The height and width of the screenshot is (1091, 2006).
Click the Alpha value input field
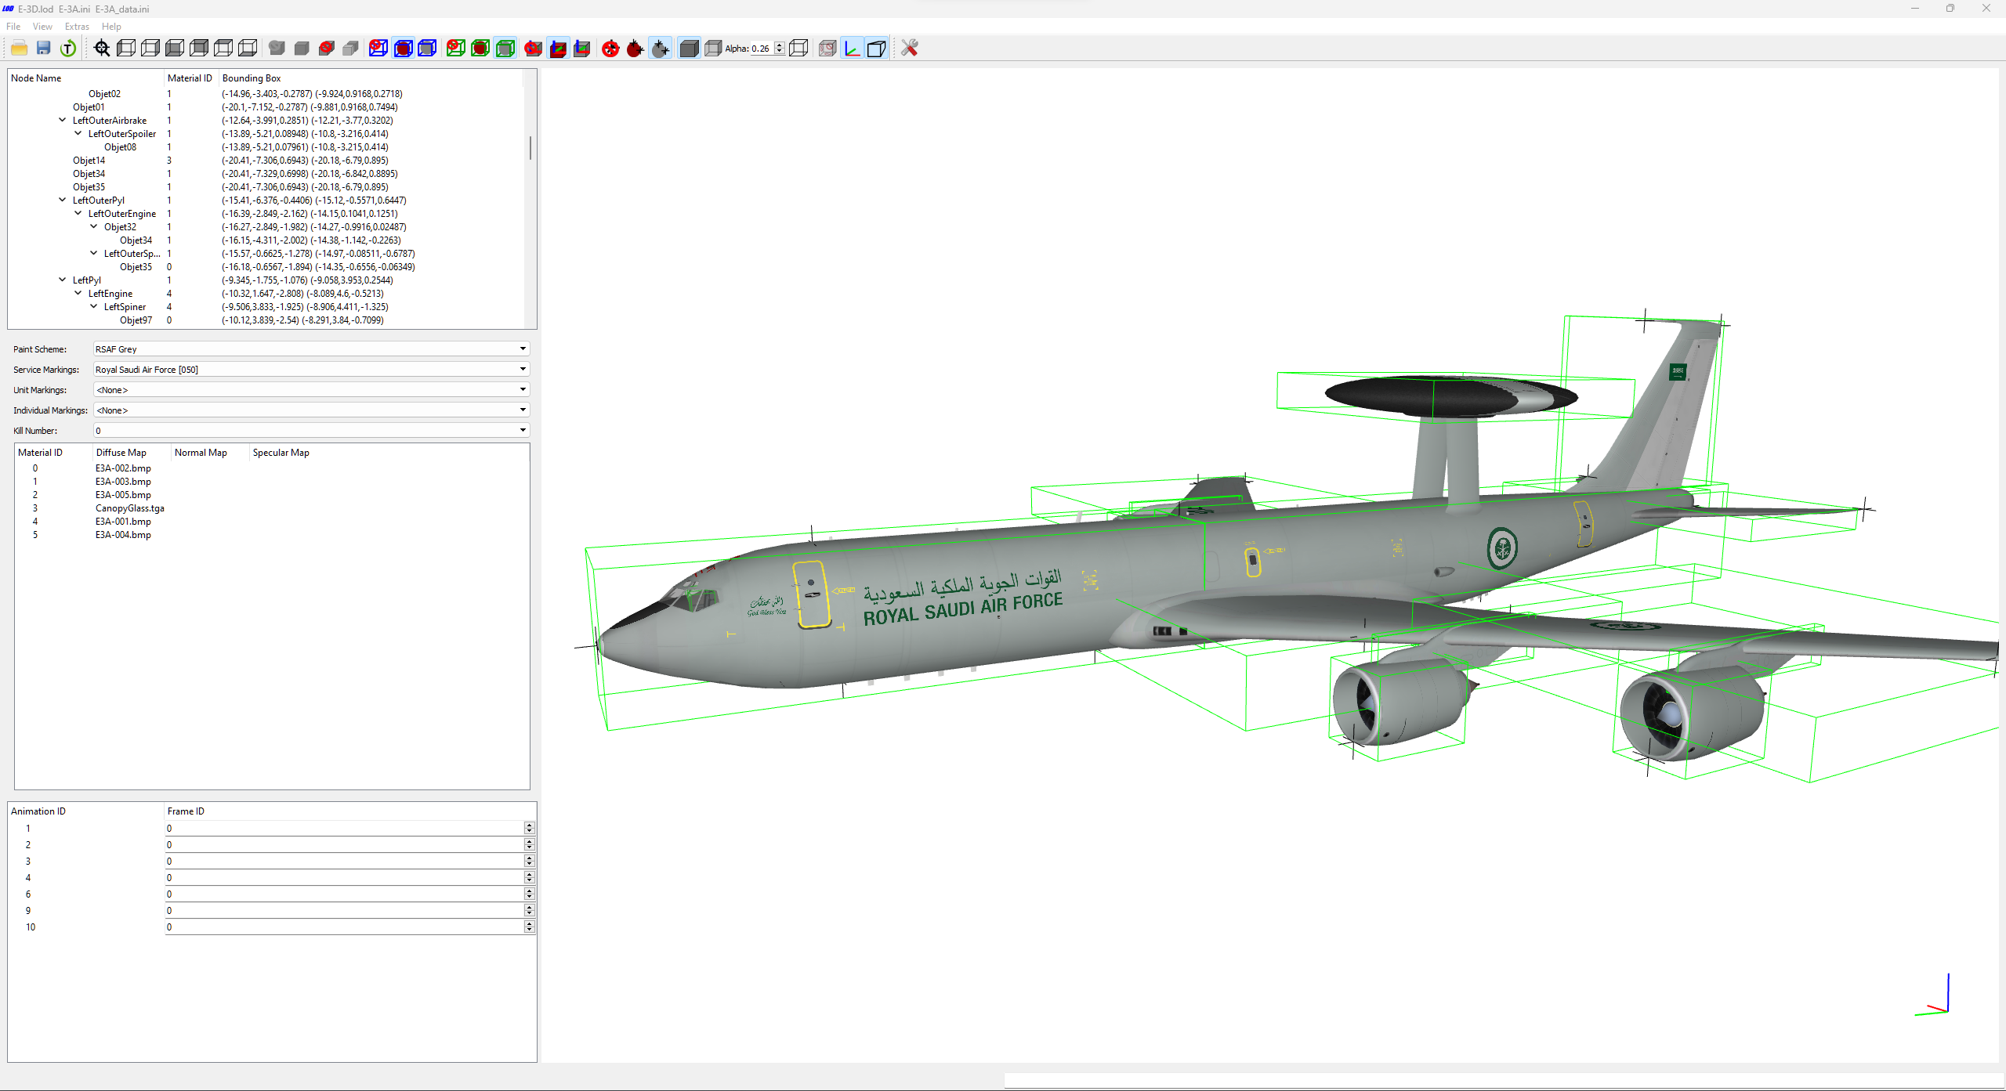point(762,49)
